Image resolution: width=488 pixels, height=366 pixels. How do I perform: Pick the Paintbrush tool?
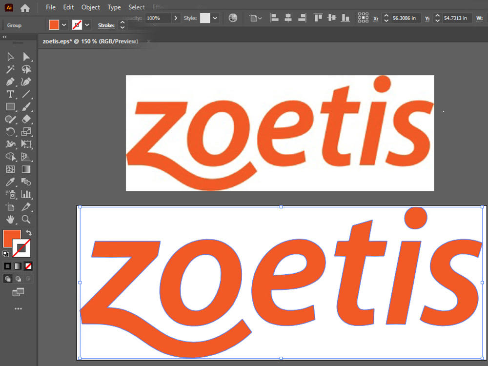click(26, 107)
